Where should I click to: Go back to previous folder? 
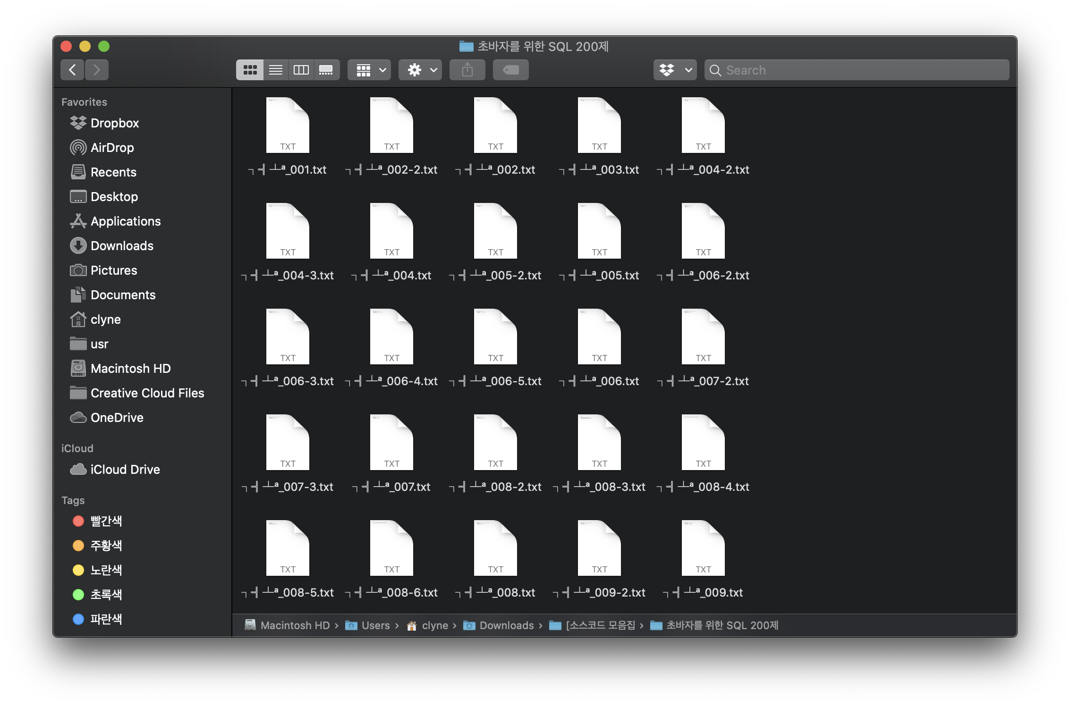72,70
